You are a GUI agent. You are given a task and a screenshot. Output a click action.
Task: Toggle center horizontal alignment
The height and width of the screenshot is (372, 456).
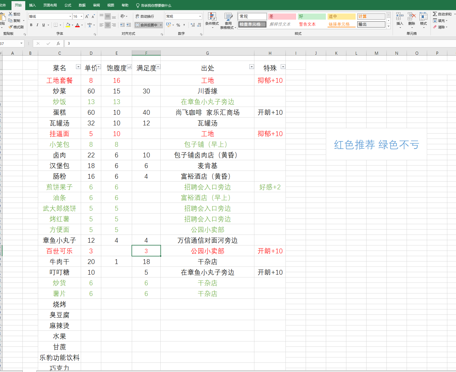[108, 25]
